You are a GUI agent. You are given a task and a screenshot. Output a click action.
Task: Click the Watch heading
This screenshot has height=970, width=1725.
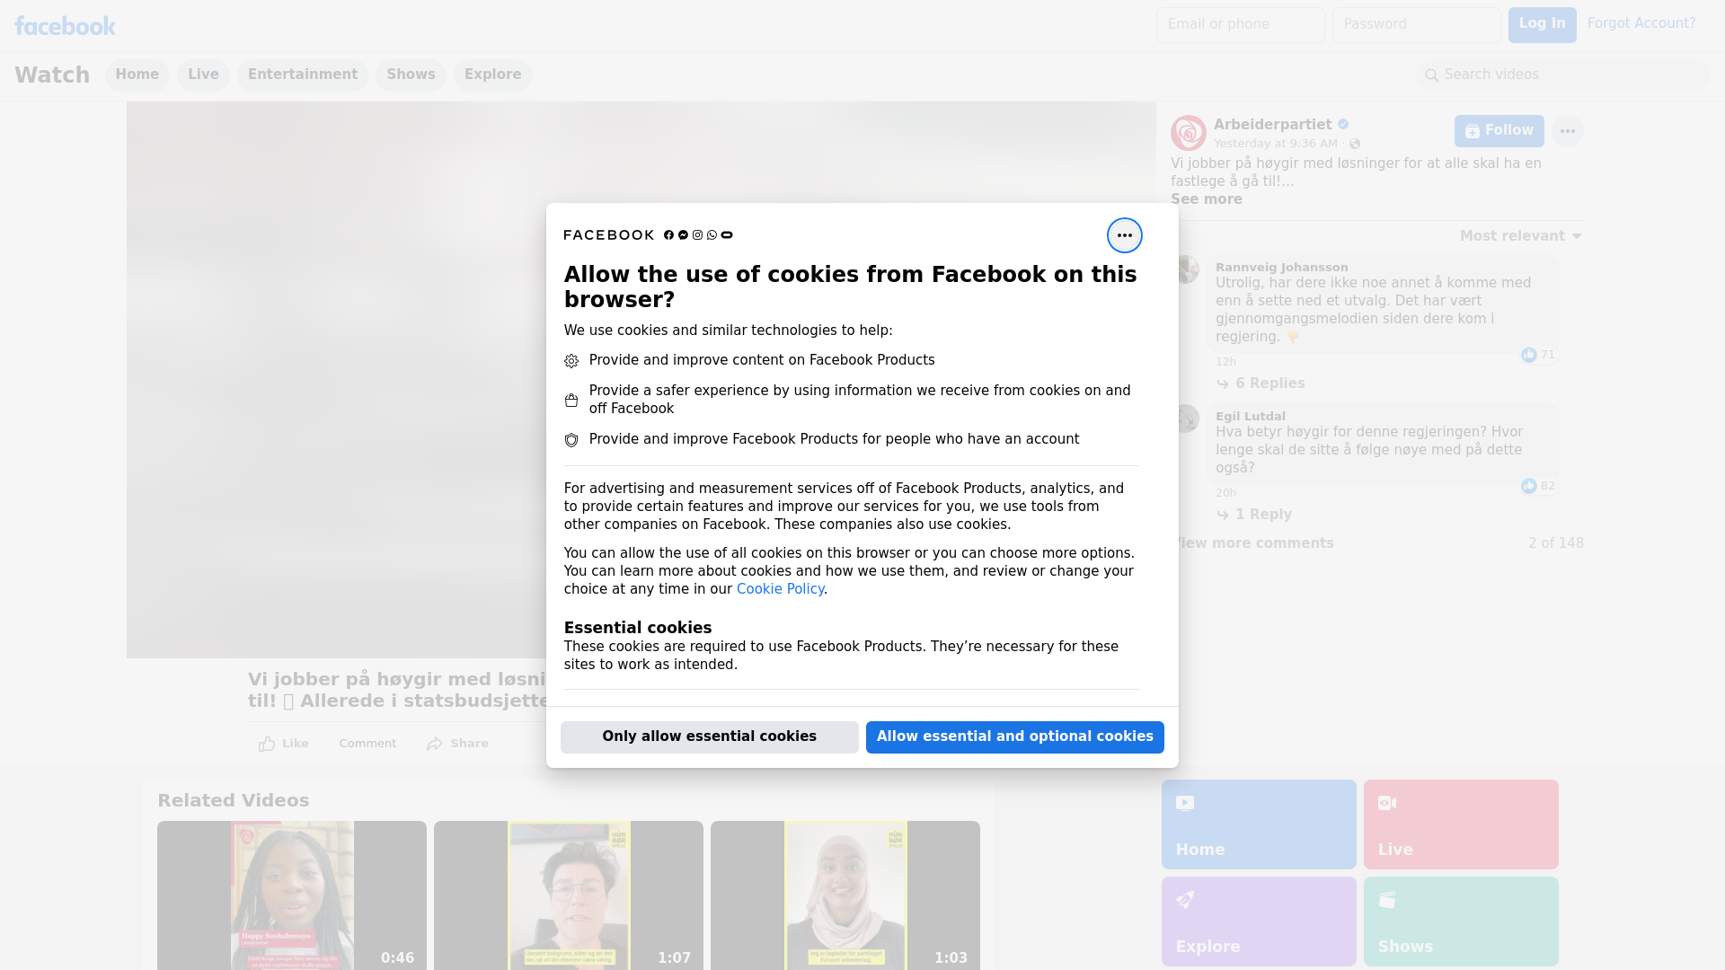tap(52, 75)
